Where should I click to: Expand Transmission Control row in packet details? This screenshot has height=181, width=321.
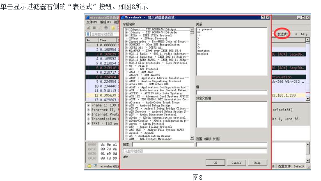point(88,119)
